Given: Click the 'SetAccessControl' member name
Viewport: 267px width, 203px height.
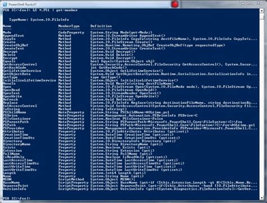Looking at the screenshot, I should pyautogui.click(x=20, y=106).
